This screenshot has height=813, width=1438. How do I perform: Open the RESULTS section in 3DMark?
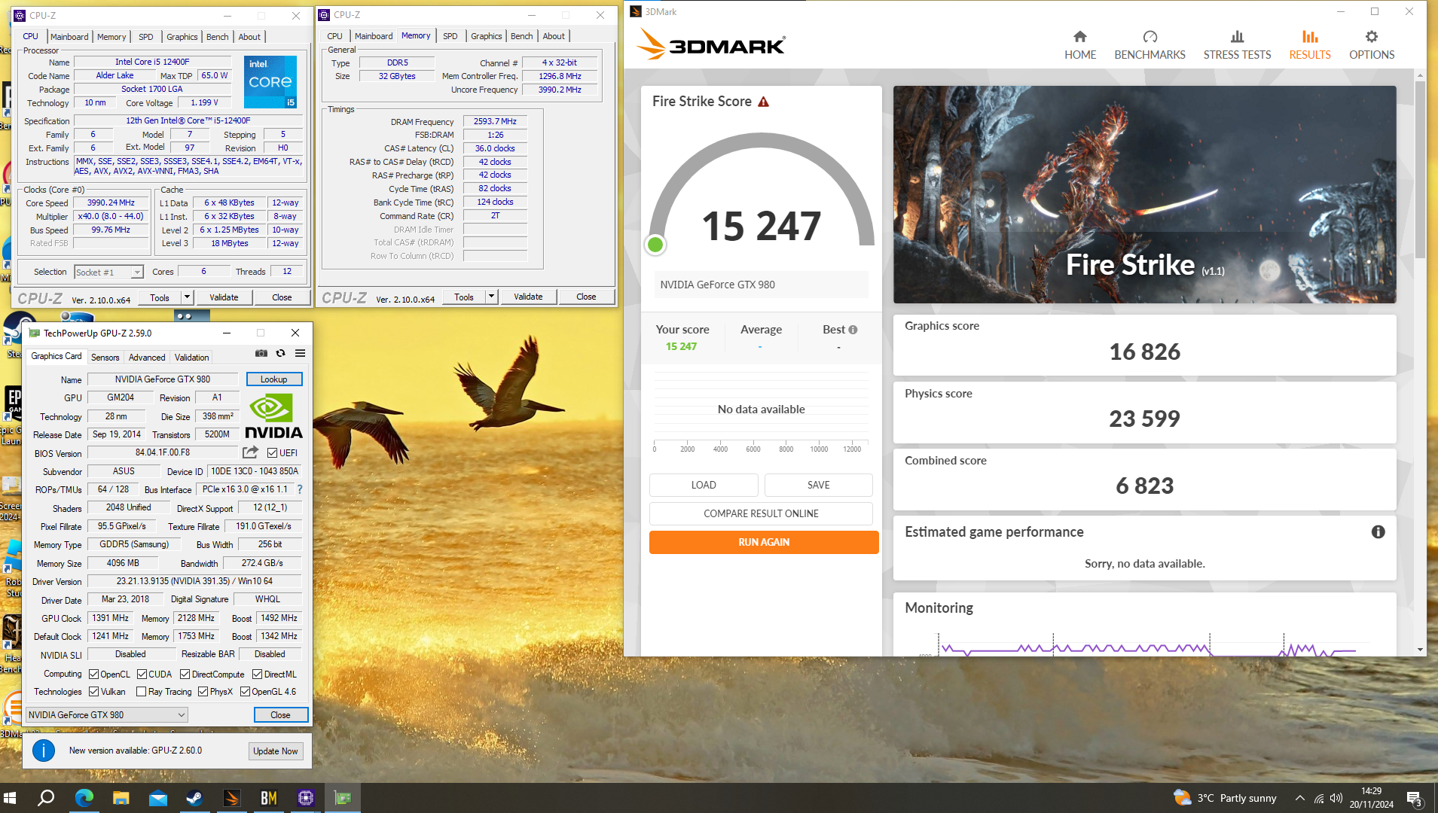1310,45
